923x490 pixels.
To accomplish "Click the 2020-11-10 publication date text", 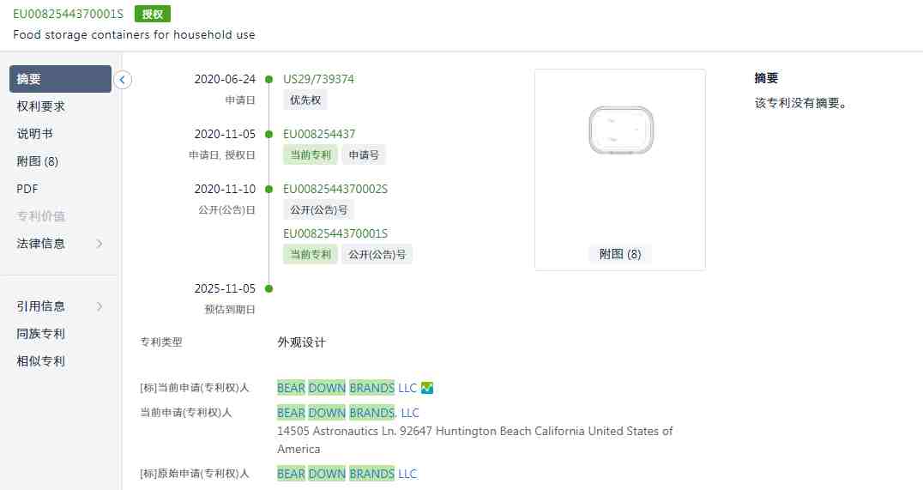I will click(225, 189).
